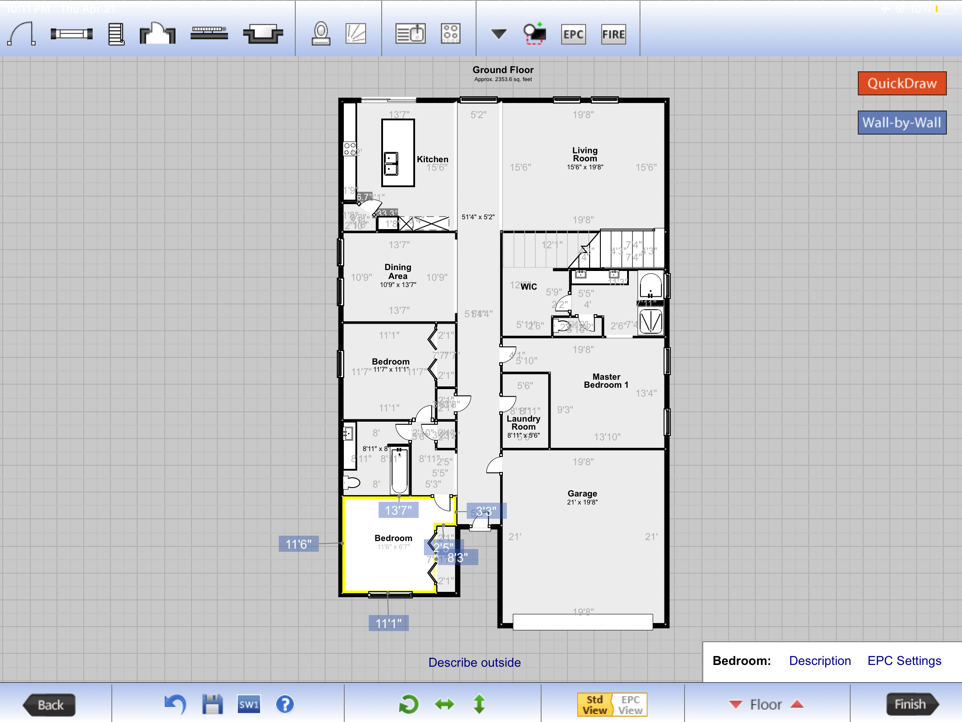Select the window tool icon
The image size is (962, 722).
click(x=71, y=34)
